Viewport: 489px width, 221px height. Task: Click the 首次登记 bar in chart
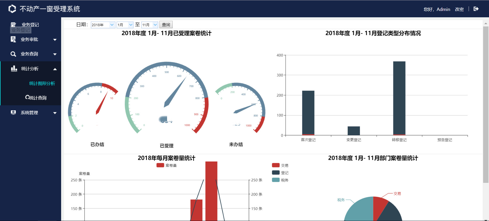click(308, 113)
